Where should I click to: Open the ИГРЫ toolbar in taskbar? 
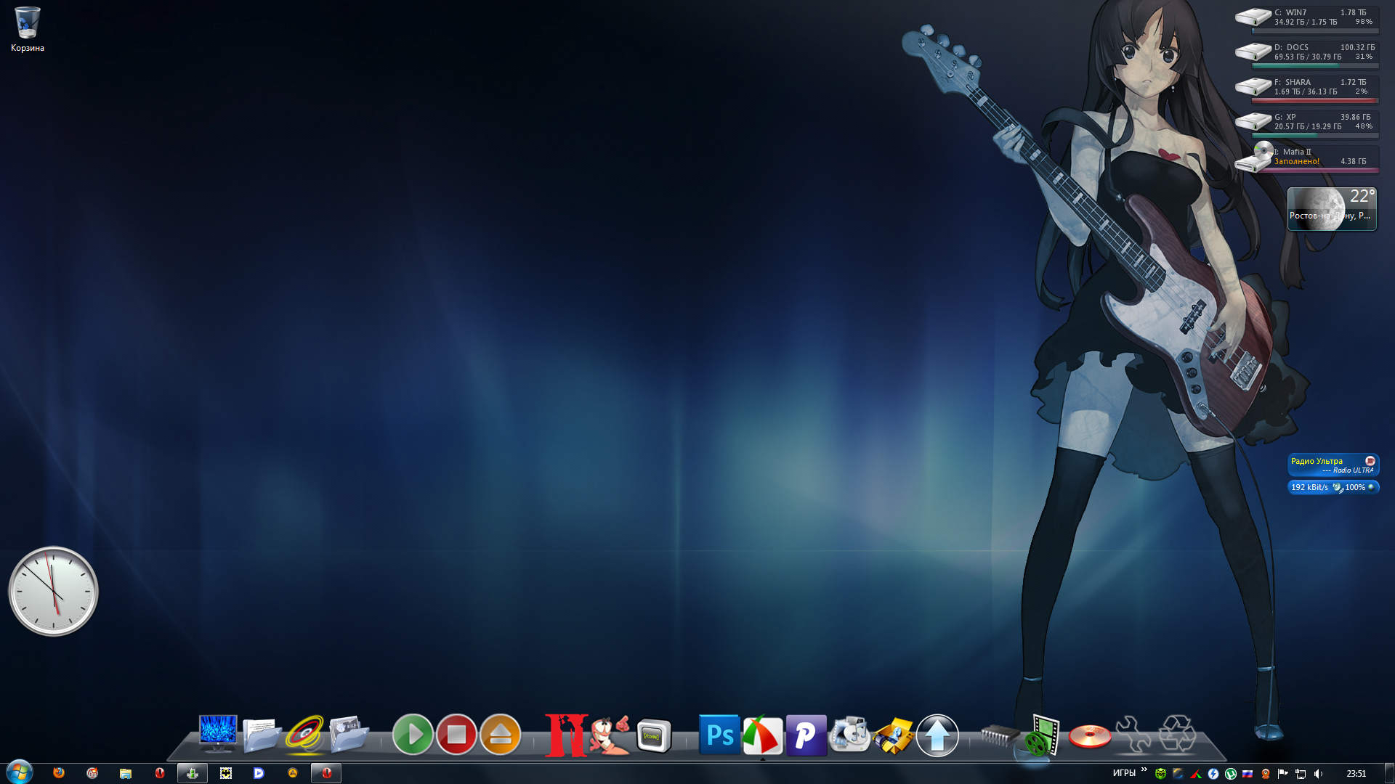coord(1124,773)
